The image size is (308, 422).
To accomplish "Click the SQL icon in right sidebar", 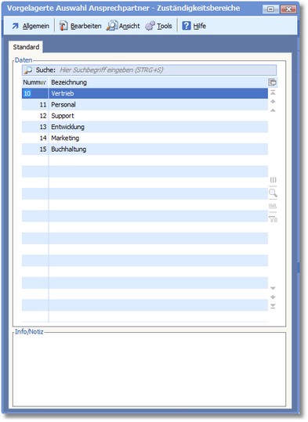I will (273, 206).
